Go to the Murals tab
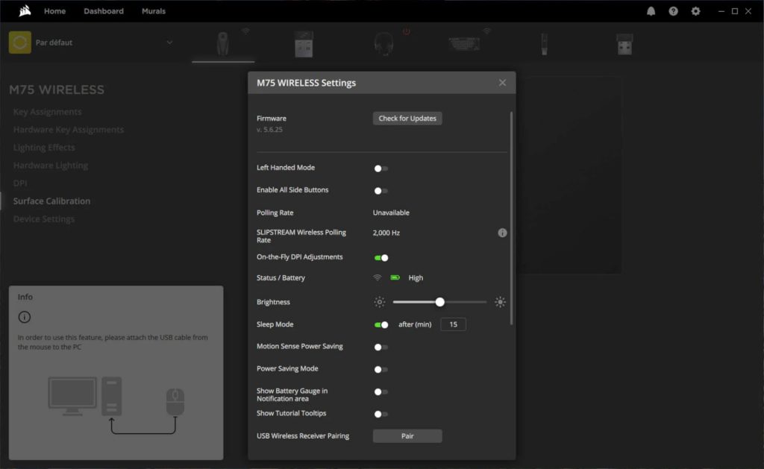The image size is (764, 469). click(x=154, y=11)
